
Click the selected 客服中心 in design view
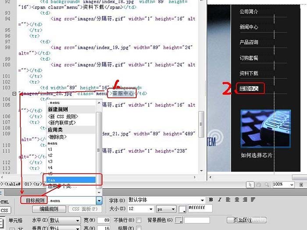249,88
